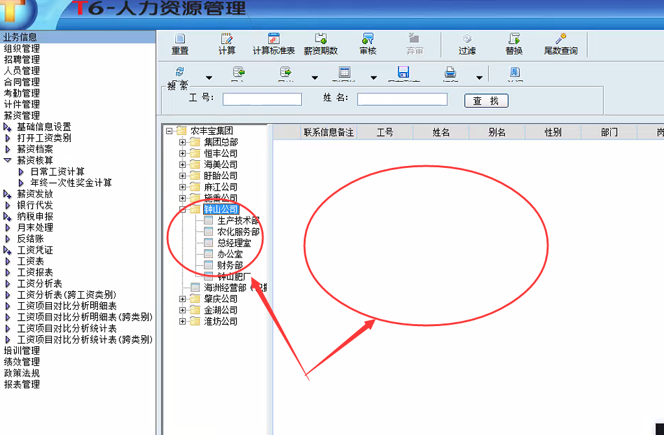Click the blue refresh arrows icon

click(x=180, y=71)
